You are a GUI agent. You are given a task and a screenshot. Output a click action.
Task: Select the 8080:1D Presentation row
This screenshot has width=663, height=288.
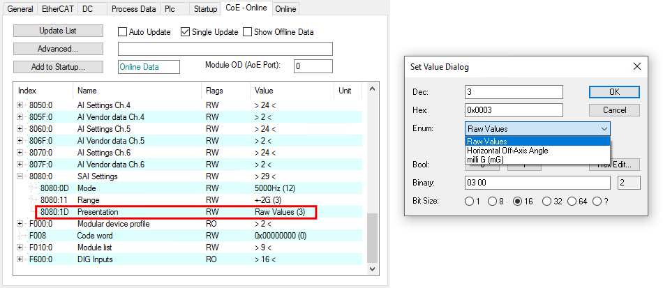click(x=188, y=211)
